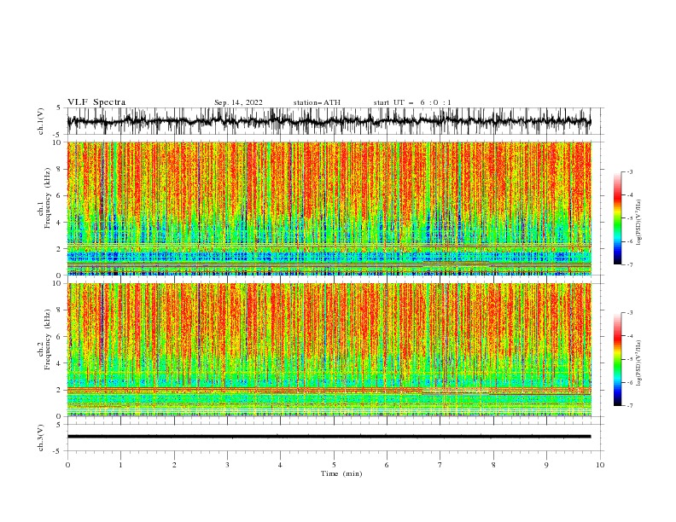The image size is (676, 522).
Task: Click the "-5" label on ch.1 colorbar
Action: [x=629, y=218]
